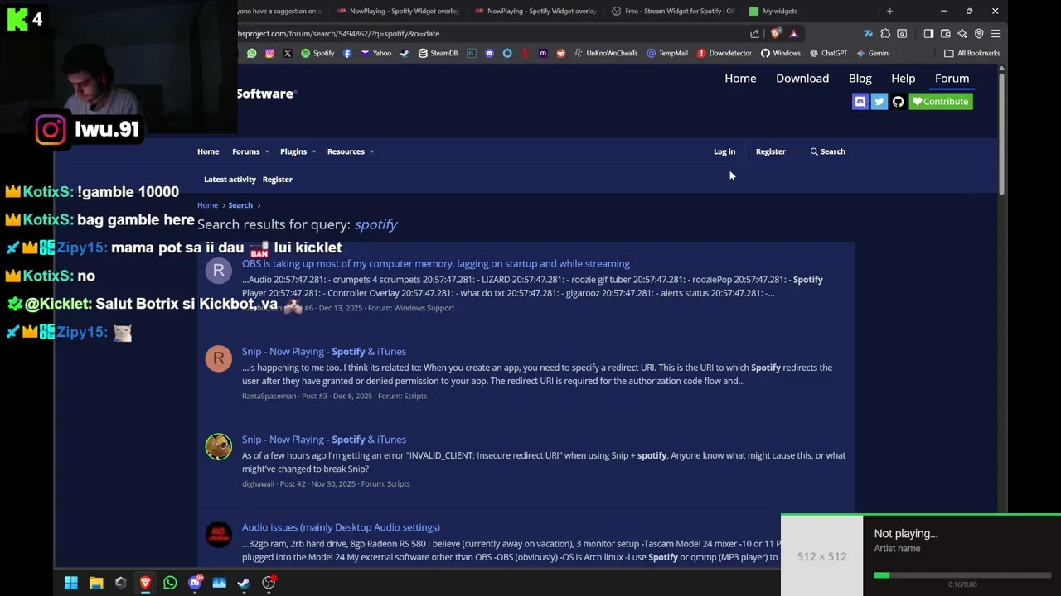Open the TempMail bookmark
This screenshot has width=1061, height=596.
tap(667, 53)
